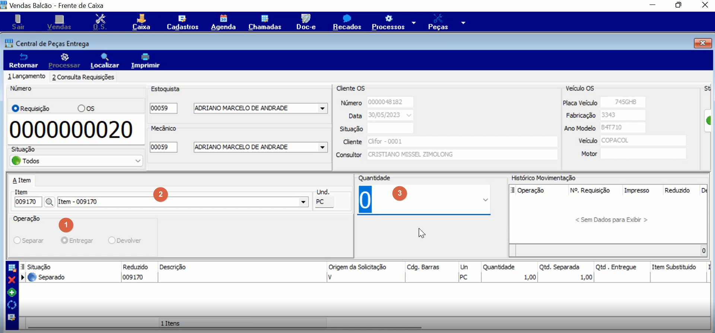Click the Retornar button

click(23, 61)
